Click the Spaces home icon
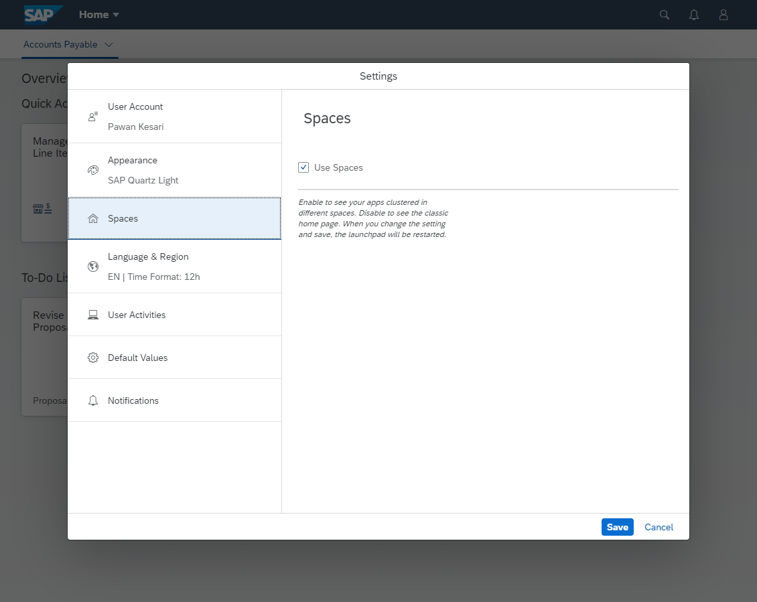757x602 pixels. [x=93, y=218]
